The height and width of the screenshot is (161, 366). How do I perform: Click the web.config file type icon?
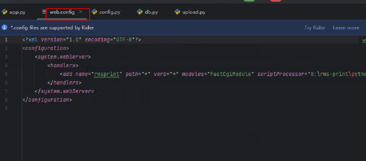point(44,12)
